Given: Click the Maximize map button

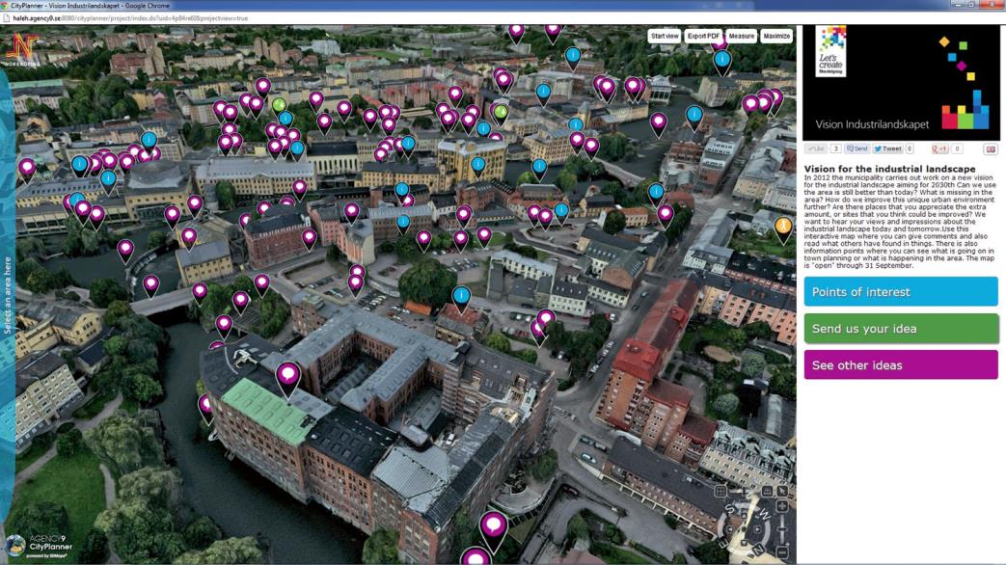Looking at the screenshot, I should (776, 36).
